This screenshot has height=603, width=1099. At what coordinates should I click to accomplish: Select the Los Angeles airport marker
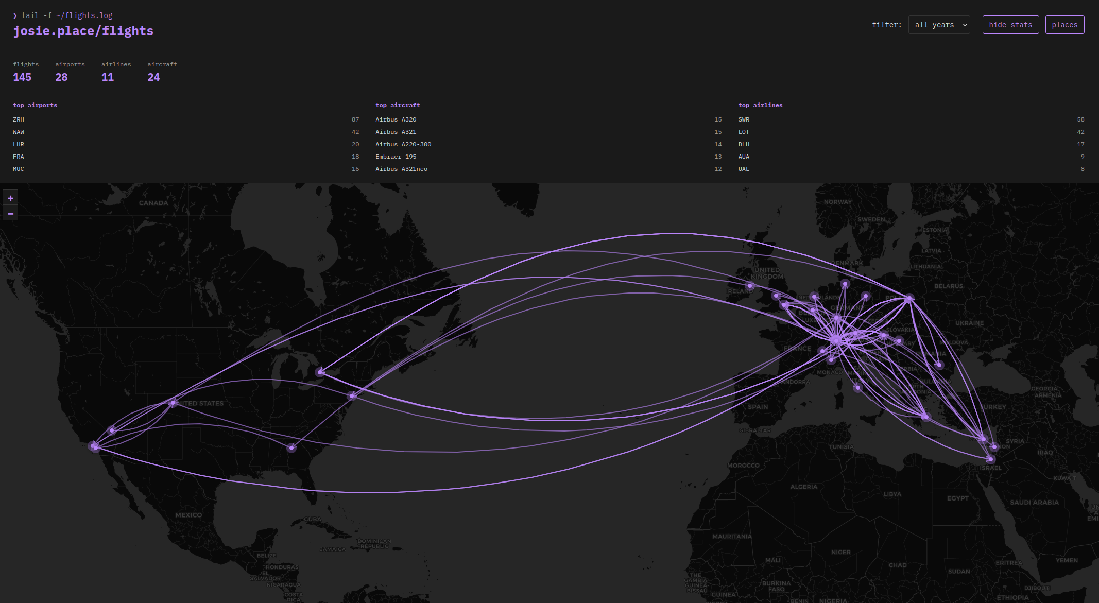point(94,446)
